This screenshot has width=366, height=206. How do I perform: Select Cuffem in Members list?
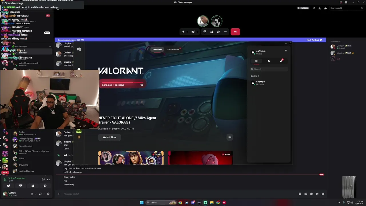[347, 47]
